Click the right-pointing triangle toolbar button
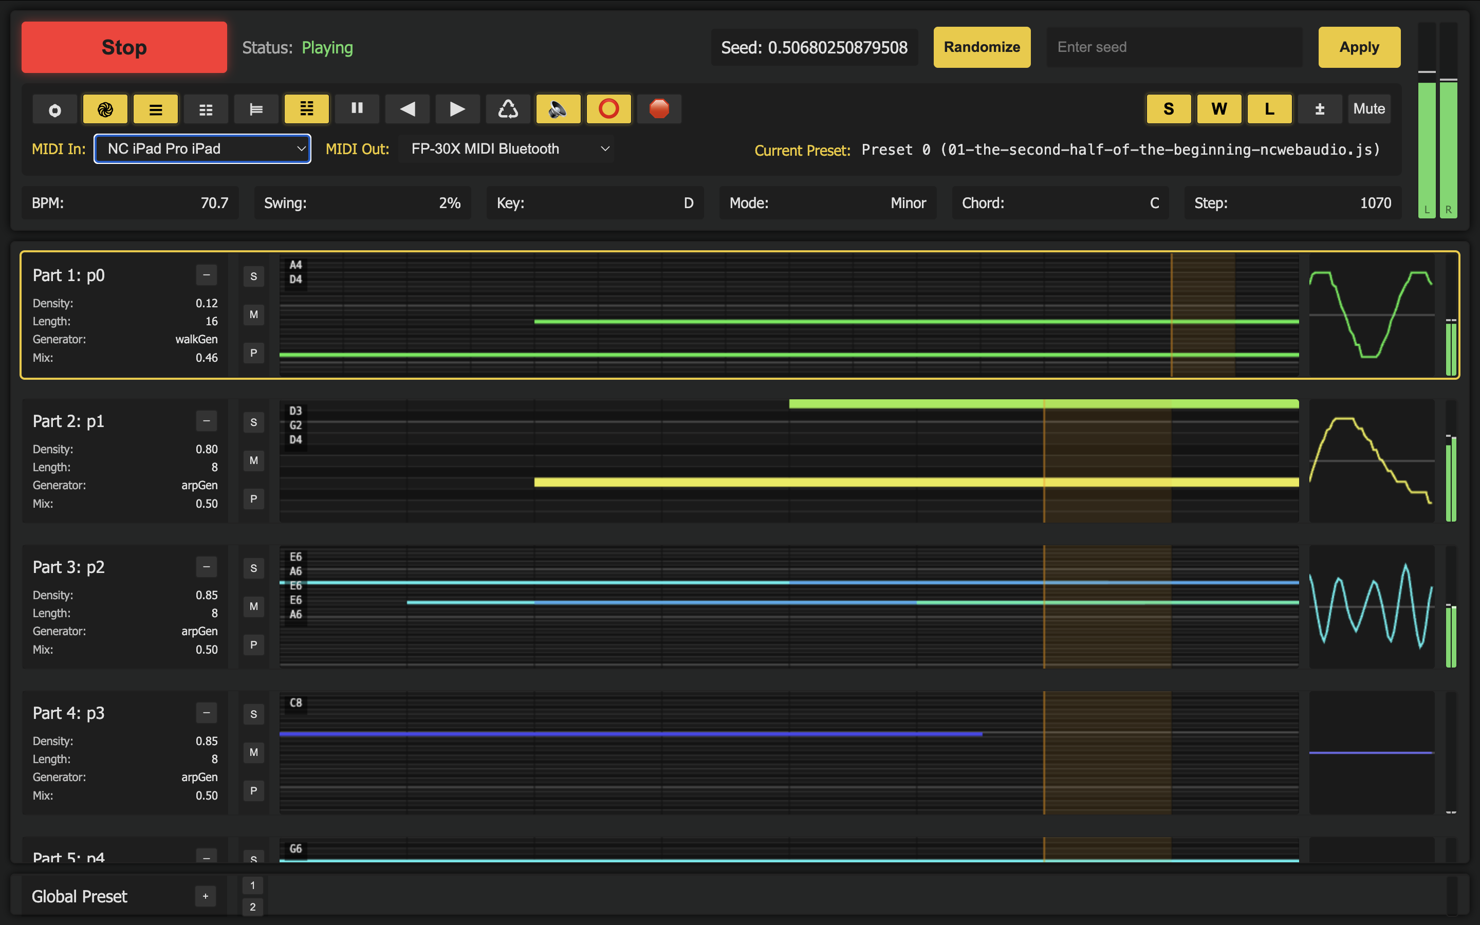This screenshot has width=1480, height=925. pos(457,109)
